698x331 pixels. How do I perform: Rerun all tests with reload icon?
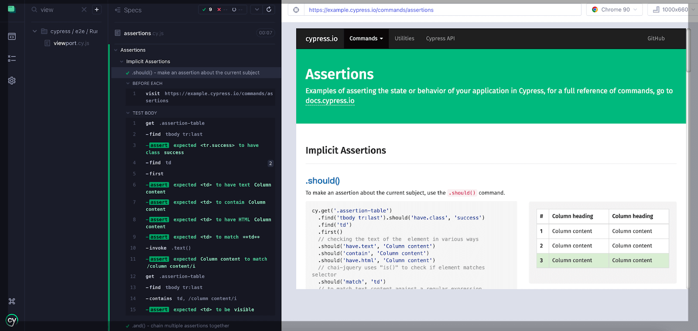point(269,10)
